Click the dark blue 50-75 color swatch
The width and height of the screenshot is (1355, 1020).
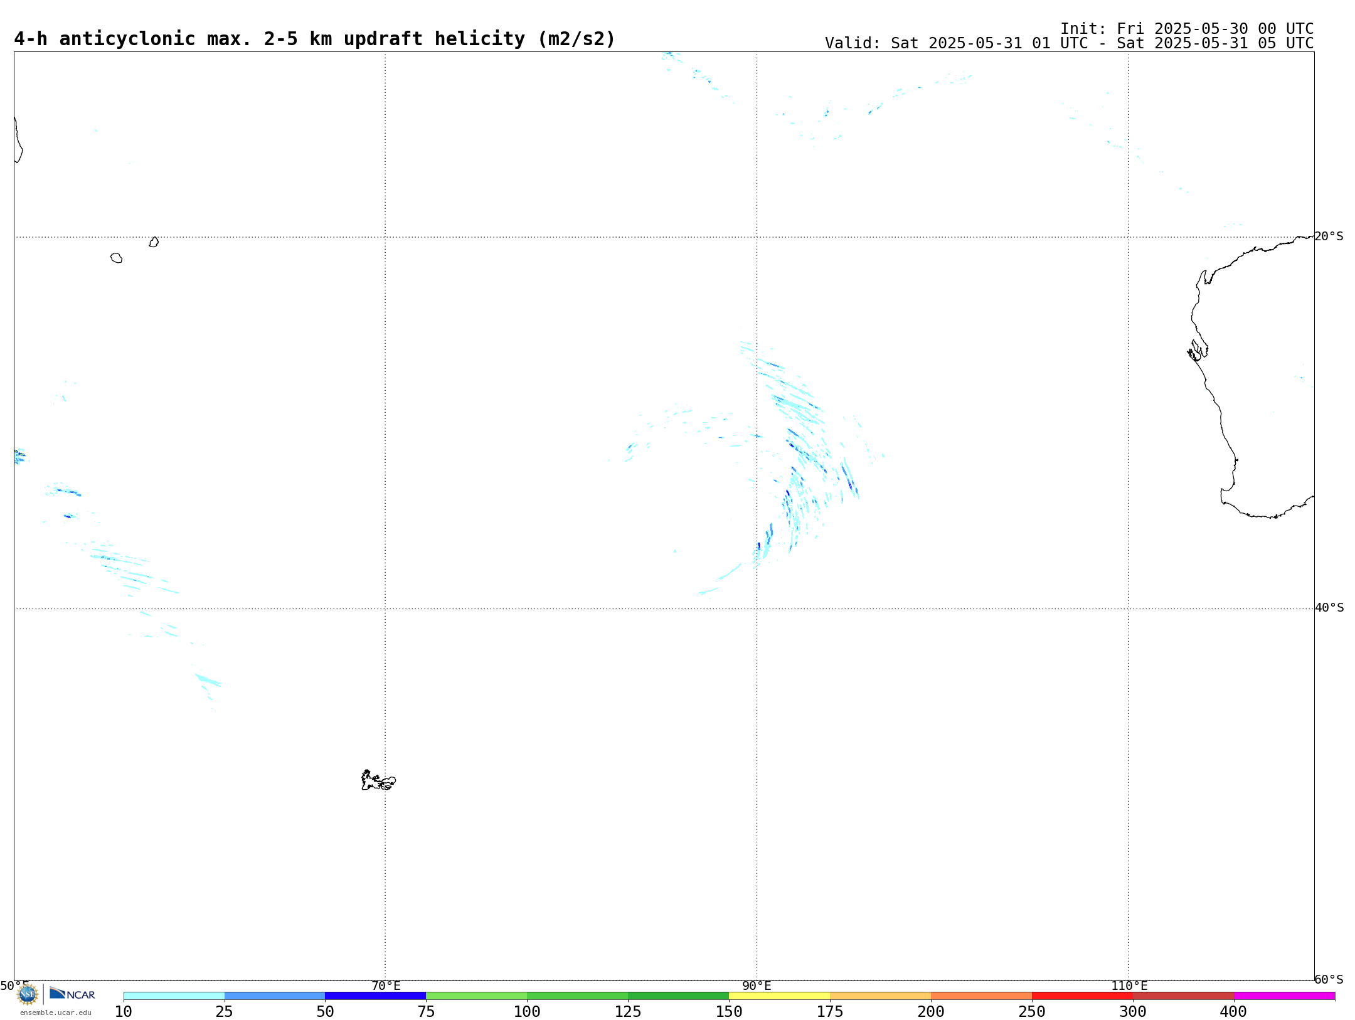point(376,996)
